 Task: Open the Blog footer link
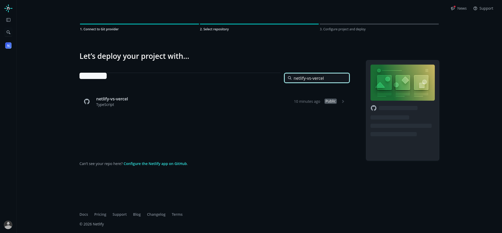pyautogui.click(x=137, y=214)
